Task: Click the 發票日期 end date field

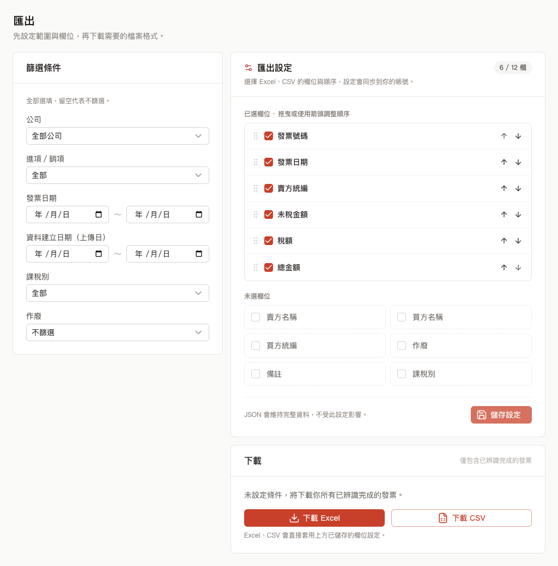Action: (x=168, y=215)
